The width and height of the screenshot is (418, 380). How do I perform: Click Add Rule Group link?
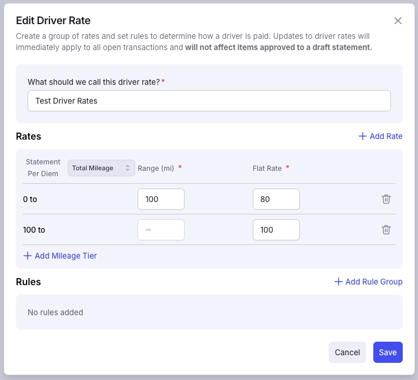[368, 282]
